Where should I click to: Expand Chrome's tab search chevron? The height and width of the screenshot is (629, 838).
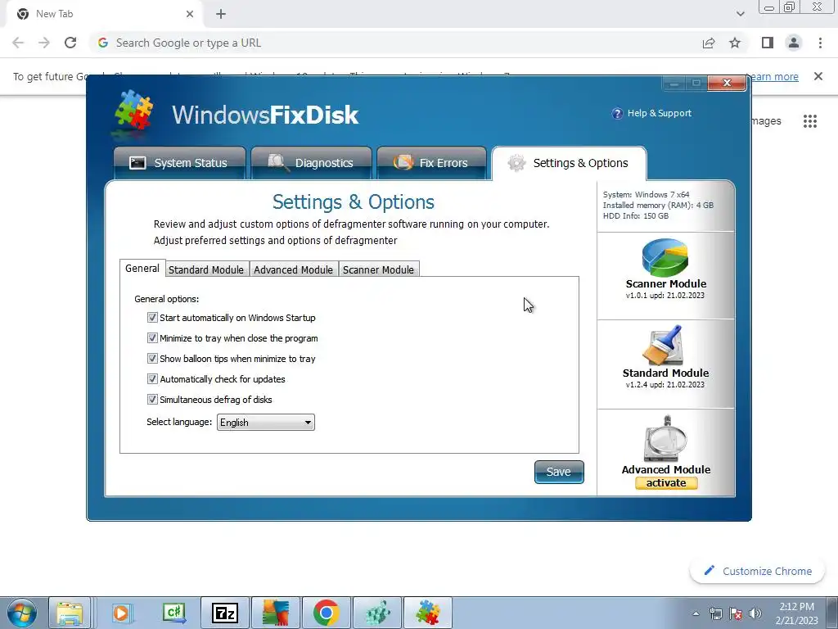(740, 14)
